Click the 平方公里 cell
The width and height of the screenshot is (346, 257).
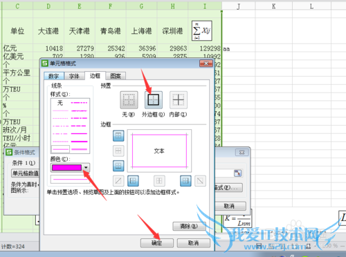click(17, 73)
